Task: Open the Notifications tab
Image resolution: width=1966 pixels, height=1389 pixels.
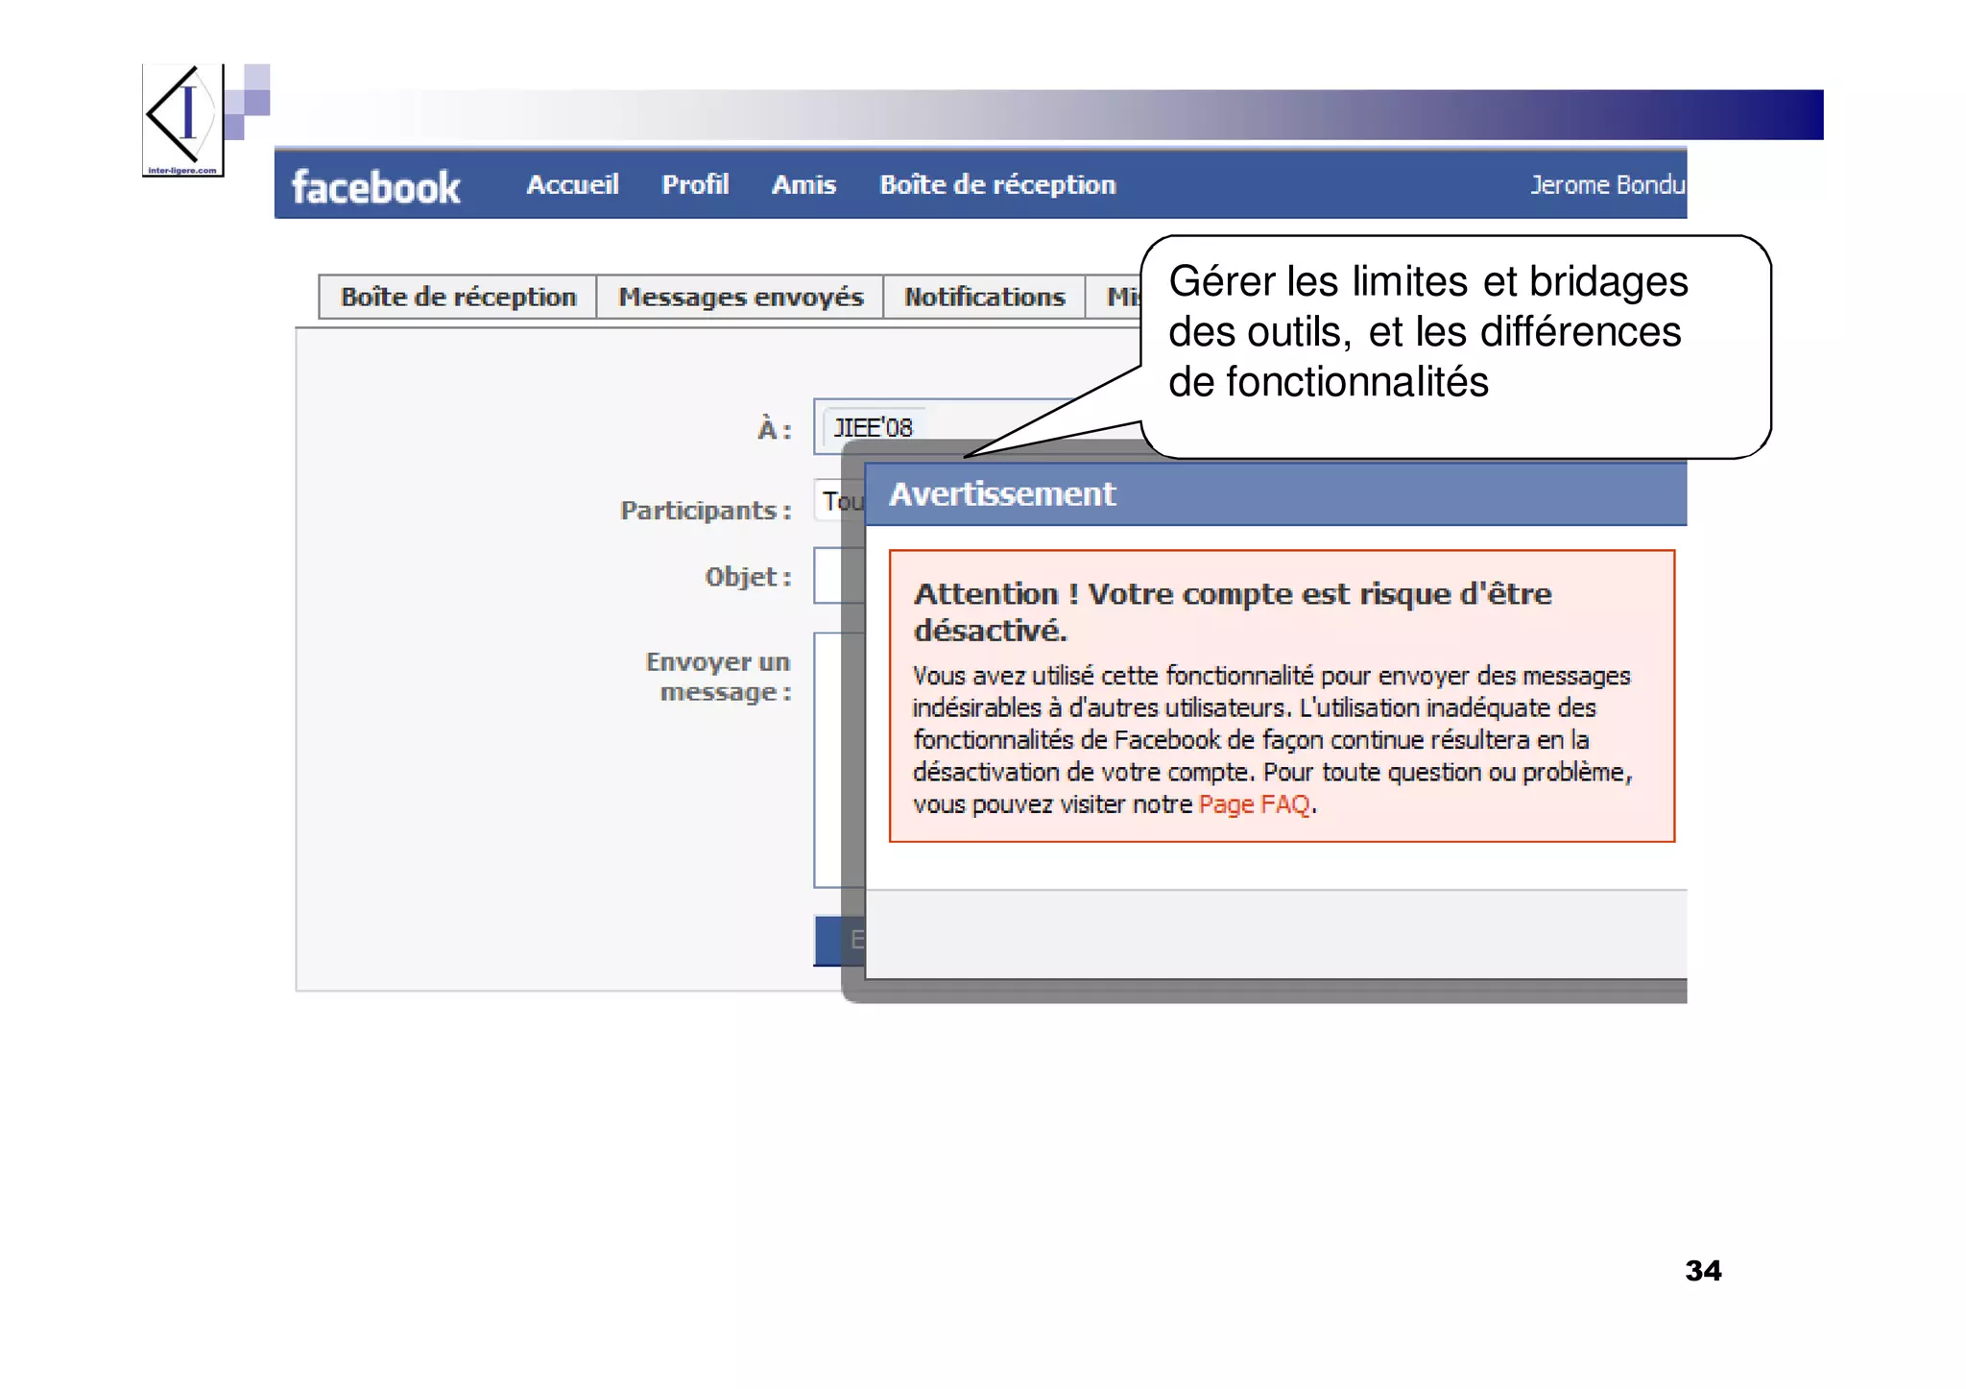Action: click(x=984, y=298)
